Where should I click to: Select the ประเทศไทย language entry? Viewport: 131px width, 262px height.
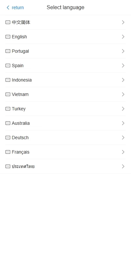click(x=65, y=166)
